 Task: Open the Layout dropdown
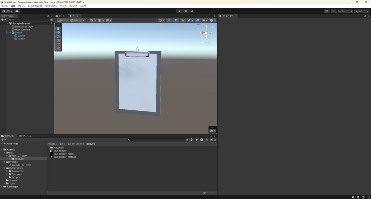click(361, 11)
